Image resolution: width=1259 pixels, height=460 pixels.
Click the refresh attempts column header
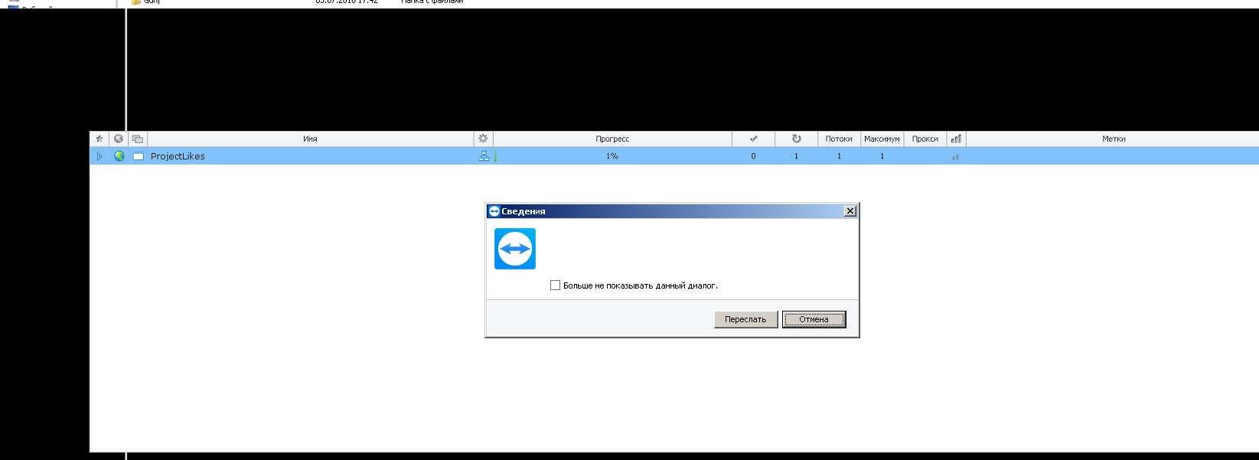click(x=797, y=139)
